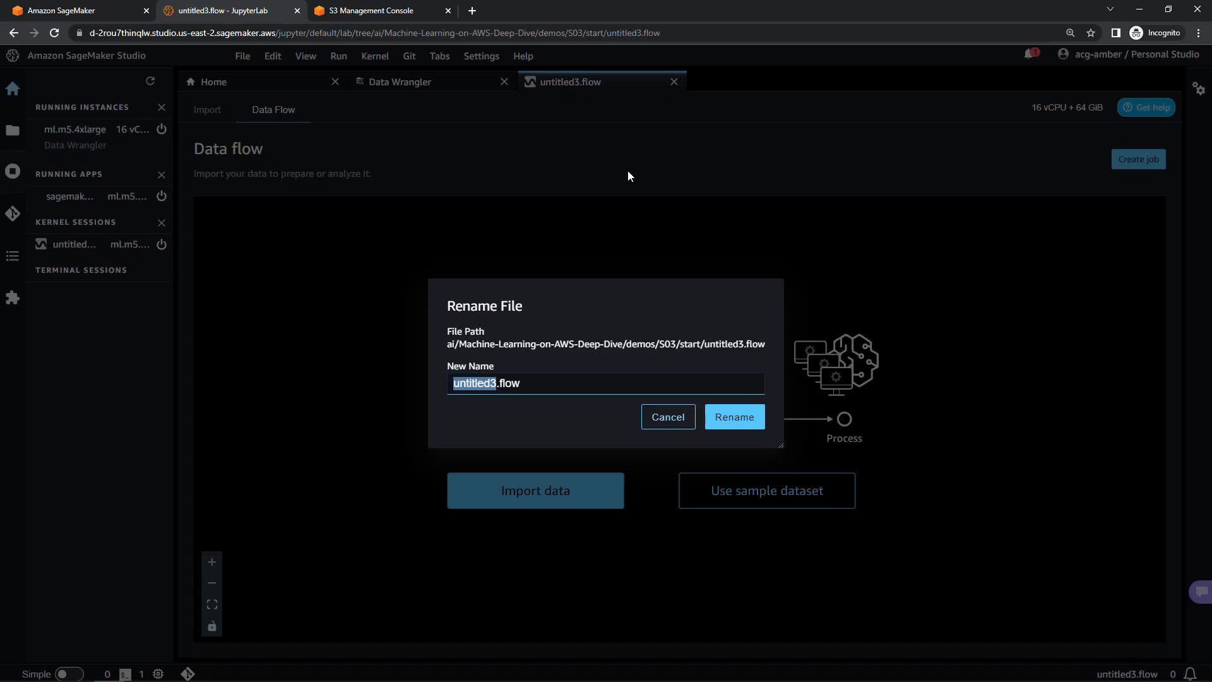Click the zoom in plus canvas control
1212x682 pixels.
click(212, 562)
